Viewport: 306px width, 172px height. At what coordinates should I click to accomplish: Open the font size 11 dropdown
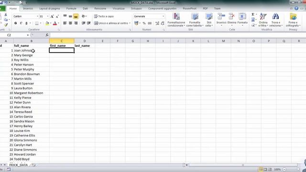[48, 16]
